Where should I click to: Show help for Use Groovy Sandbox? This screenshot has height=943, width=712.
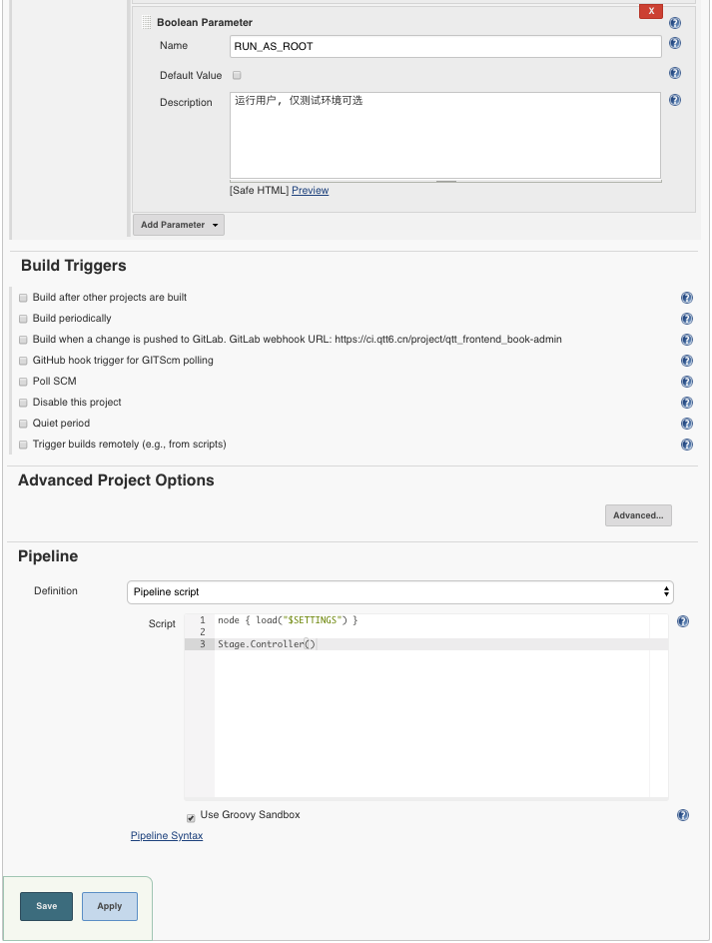click(x=683, y=815)
